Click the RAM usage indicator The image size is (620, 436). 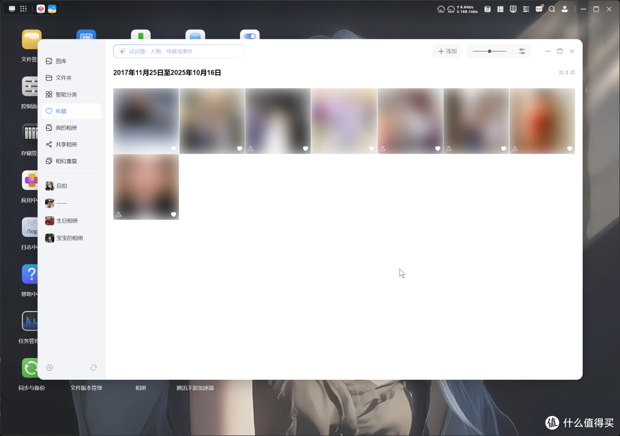451,9
